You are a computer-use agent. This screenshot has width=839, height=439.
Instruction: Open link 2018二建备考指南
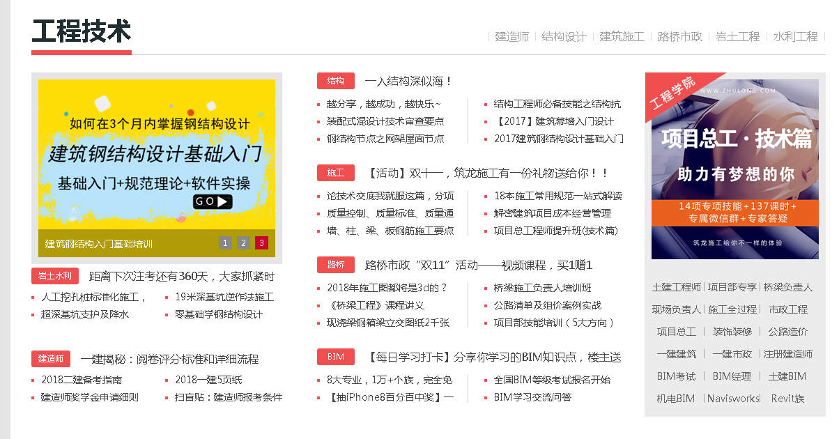[82, 380]
